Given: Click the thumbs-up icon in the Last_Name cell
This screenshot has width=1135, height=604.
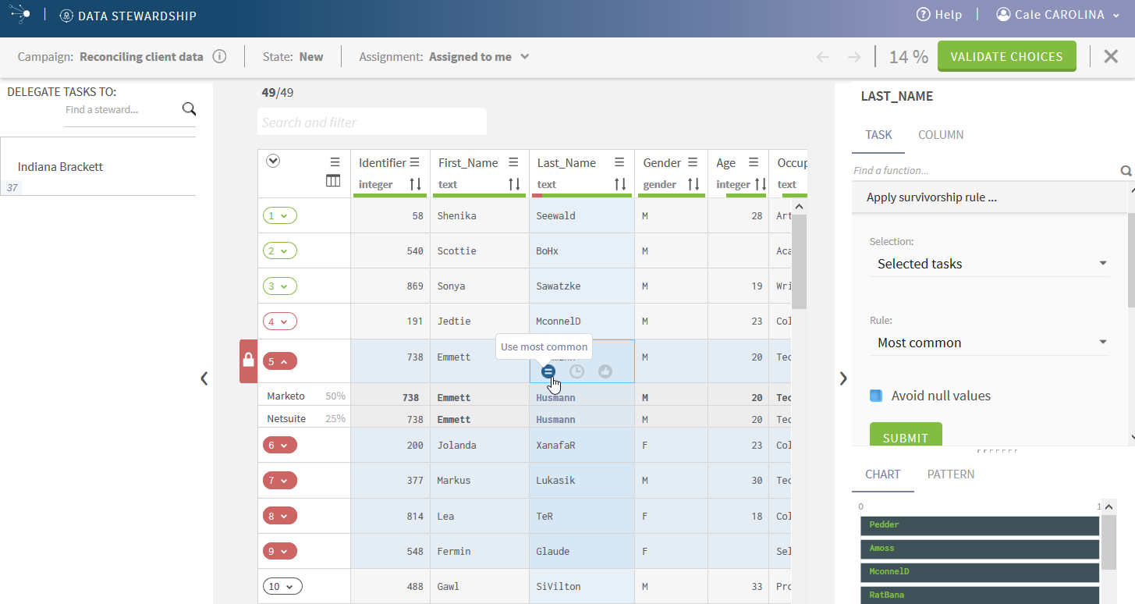Looking at the screenshot, I should pyautogui.click(x=605, y=371).
